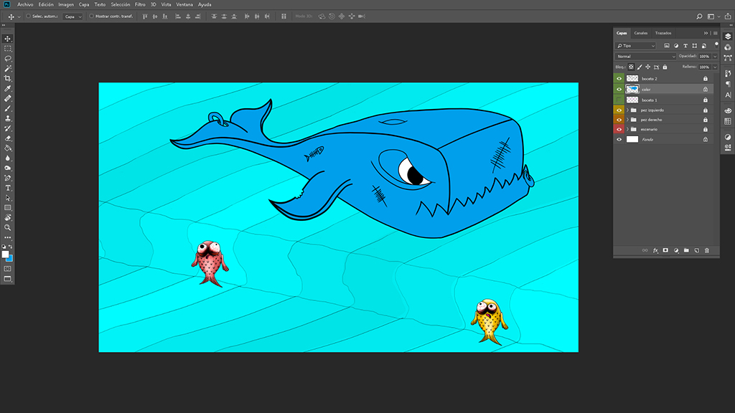
Task: Create a new group folder icon
Action: (686, 250)
